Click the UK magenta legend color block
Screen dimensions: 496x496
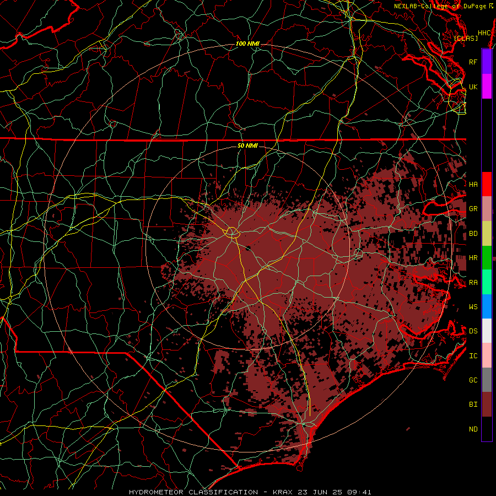tap(487, 87)
